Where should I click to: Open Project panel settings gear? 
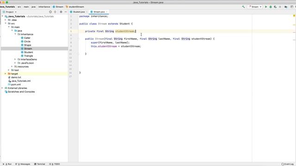click(x=61, y=12)
